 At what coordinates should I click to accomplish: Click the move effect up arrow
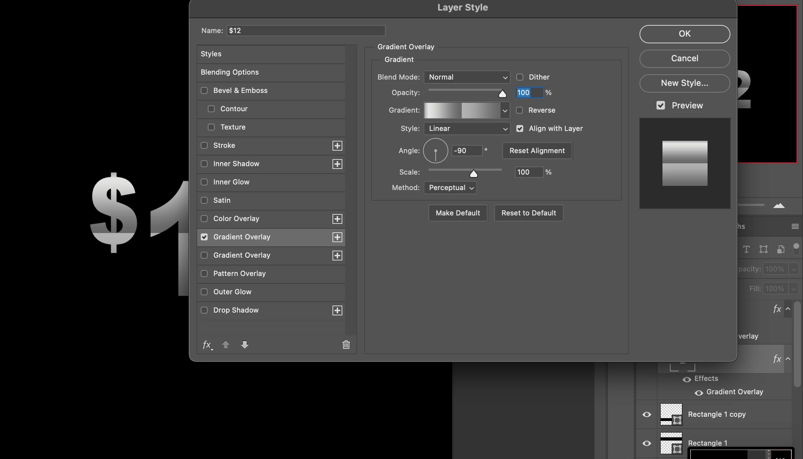(x=226, y=345)
